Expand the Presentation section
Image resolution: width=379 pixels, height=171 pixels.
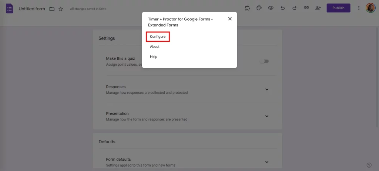[267, 116]
